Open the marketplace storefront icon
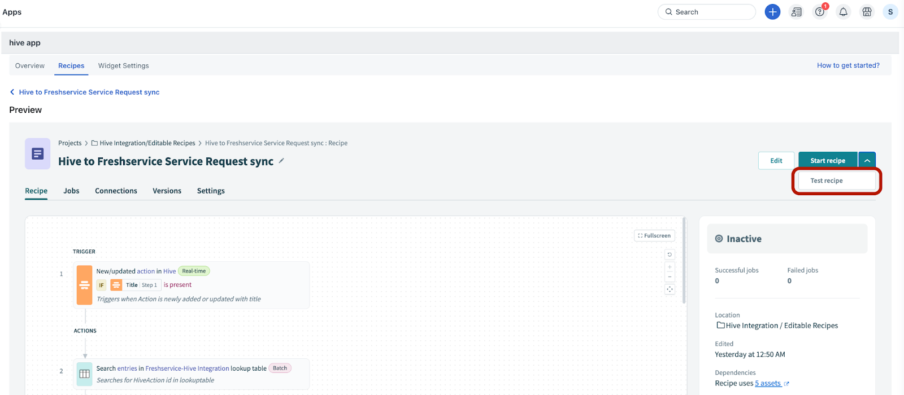Screen dimensions: 904x395 [867, 12]
